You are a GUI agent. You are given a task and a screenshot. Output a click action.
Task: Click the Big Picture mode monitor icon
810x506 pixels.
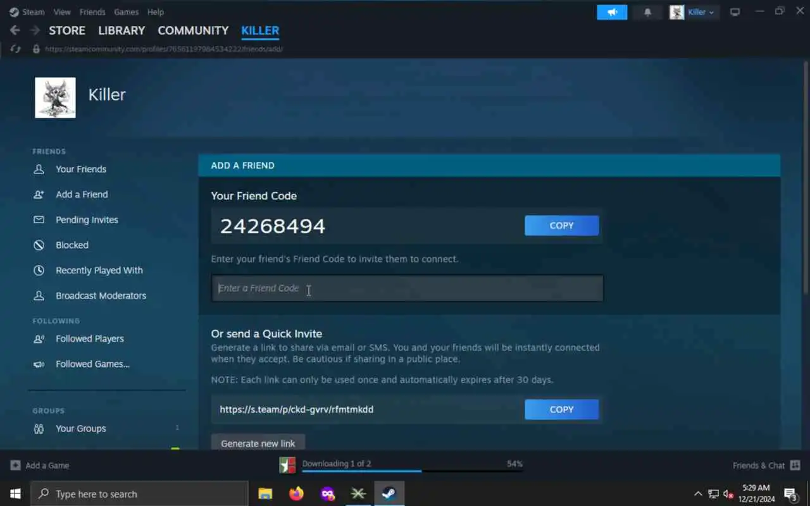pyautogui.click(x=735, y=12)
